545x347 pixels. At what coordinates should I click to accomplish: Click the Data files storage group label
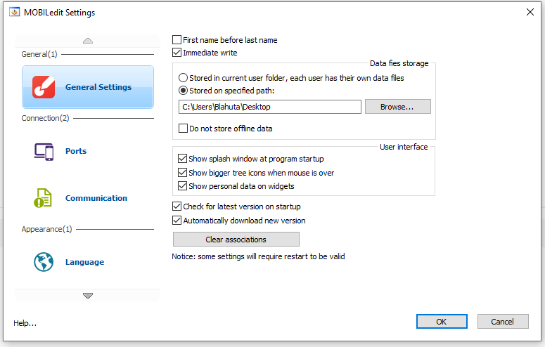[399, 63]
